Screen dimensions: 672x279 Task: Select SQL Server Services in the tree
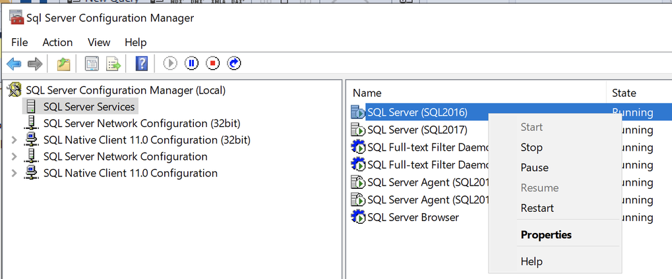[88, 107]
